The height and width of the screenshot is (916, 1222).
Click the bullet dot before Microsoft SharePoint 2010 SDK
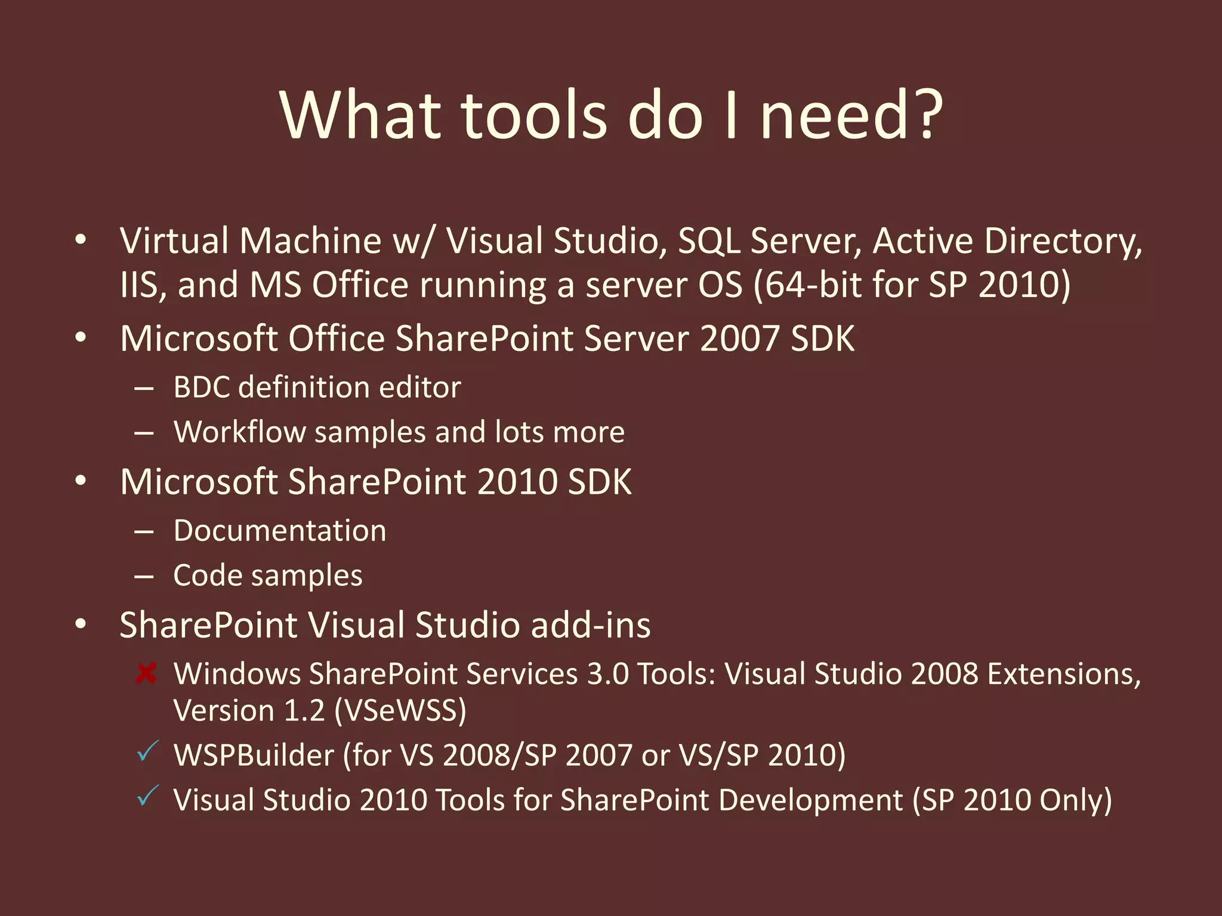81,481
